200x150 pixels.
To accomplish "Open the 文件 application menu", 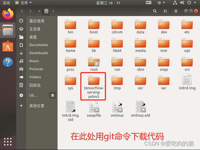I will (23, 3).
